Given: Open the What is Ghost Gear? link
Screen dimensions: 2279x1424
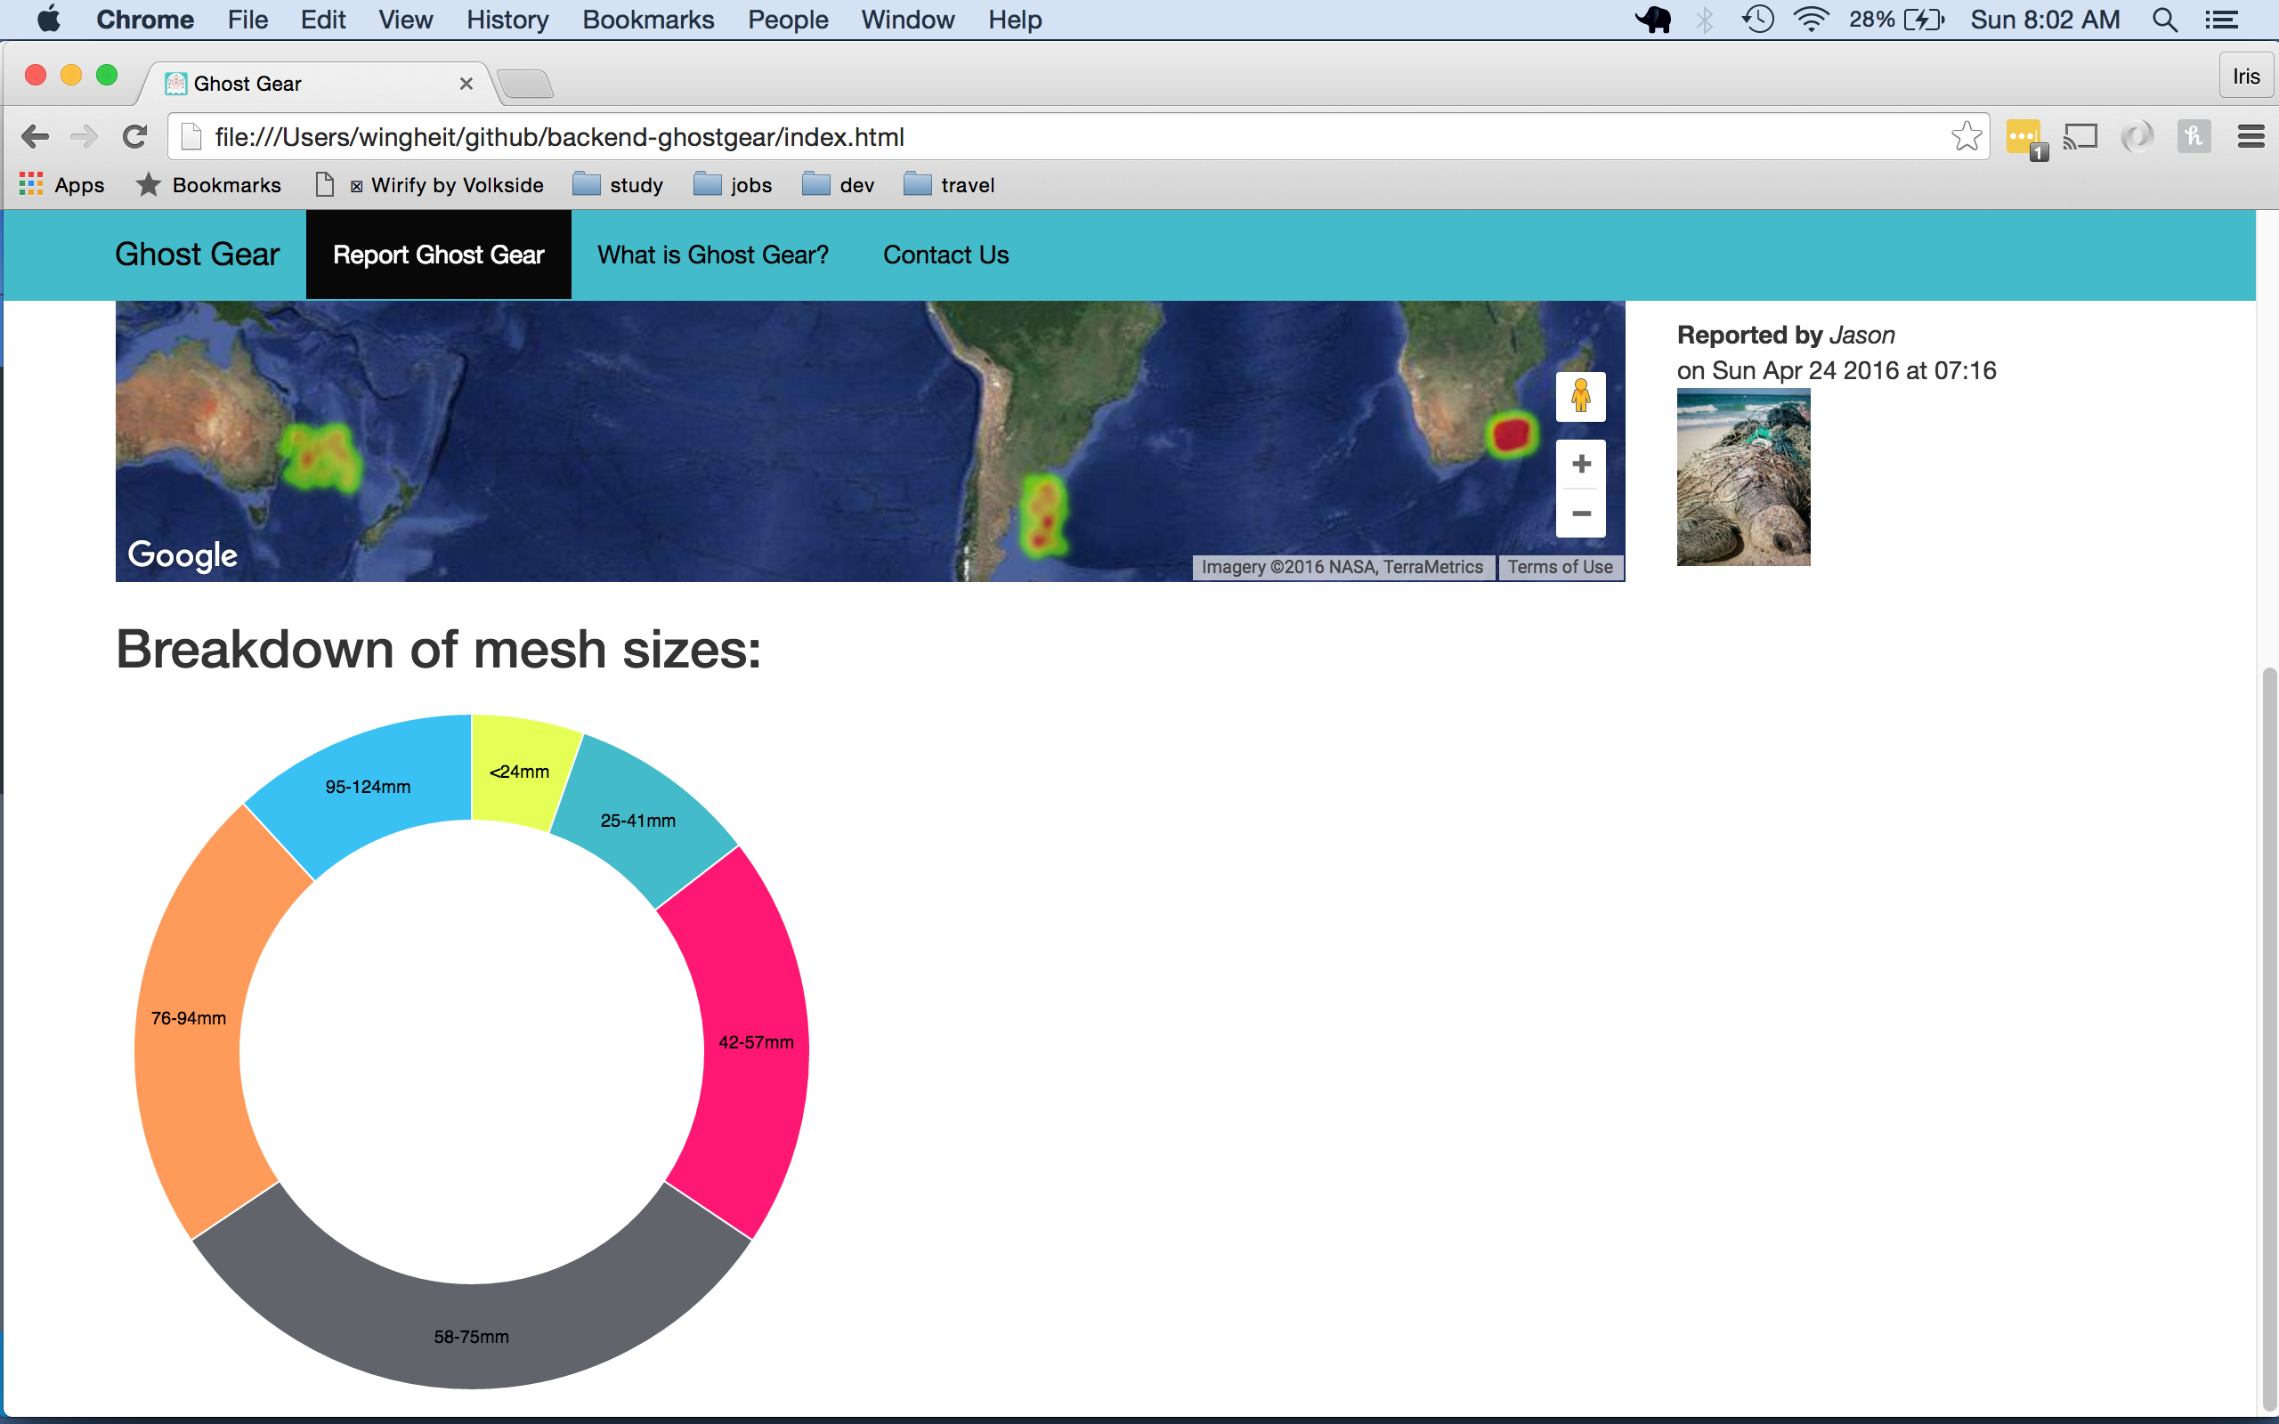Looking at the screenshot, I should tap(713, 255).
